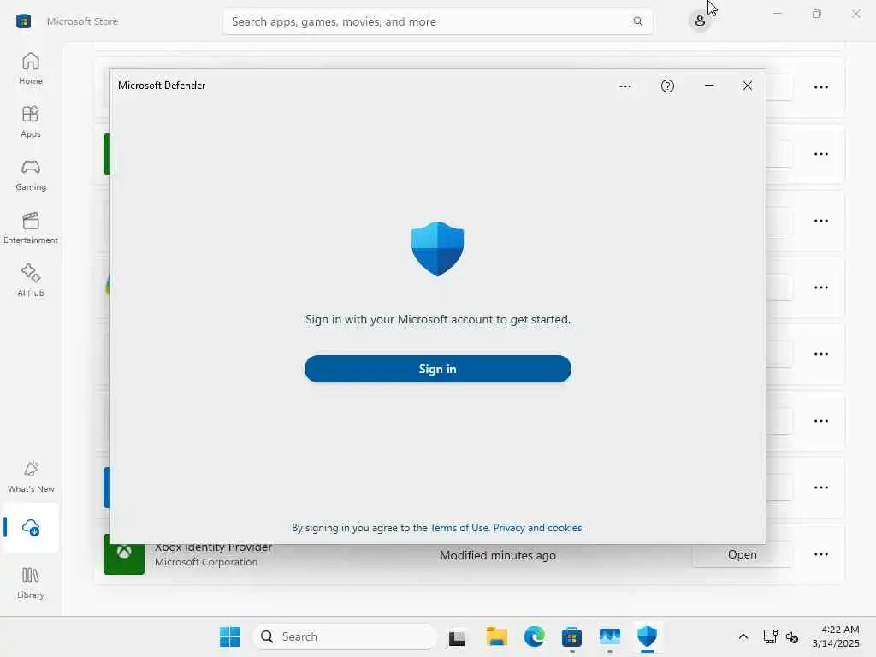Open the Windows Start menu
Viewport: 876px width, 657px height.
tap(229, 636)
